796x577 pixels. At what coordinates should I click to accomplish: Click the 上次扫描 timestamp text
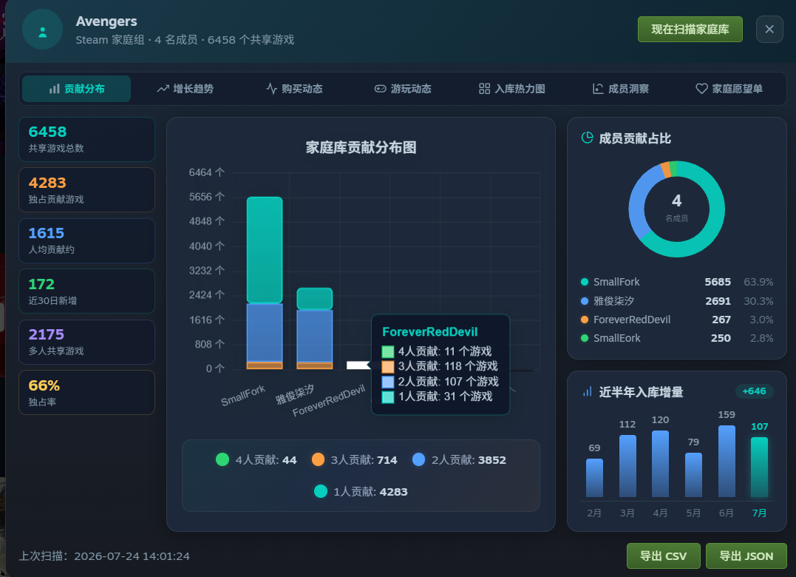pos(104,556)
